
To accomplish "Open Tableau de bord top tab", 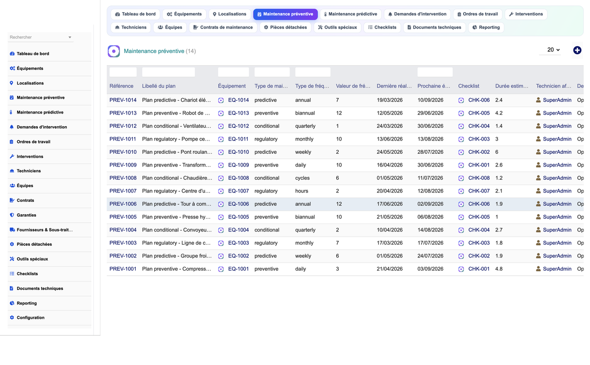I will coord(135,14).
